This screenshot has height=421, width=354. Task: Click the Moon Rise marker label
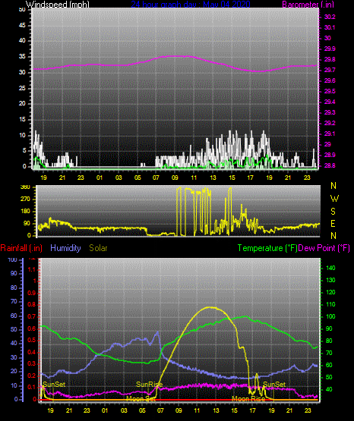[x=248, y=399]
